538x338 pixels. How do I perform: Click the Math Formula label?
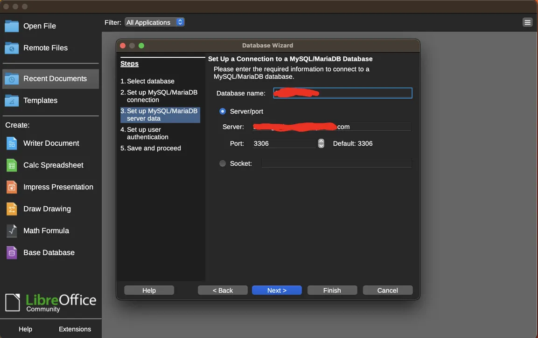pyautogui.click(x=46, y=231)
